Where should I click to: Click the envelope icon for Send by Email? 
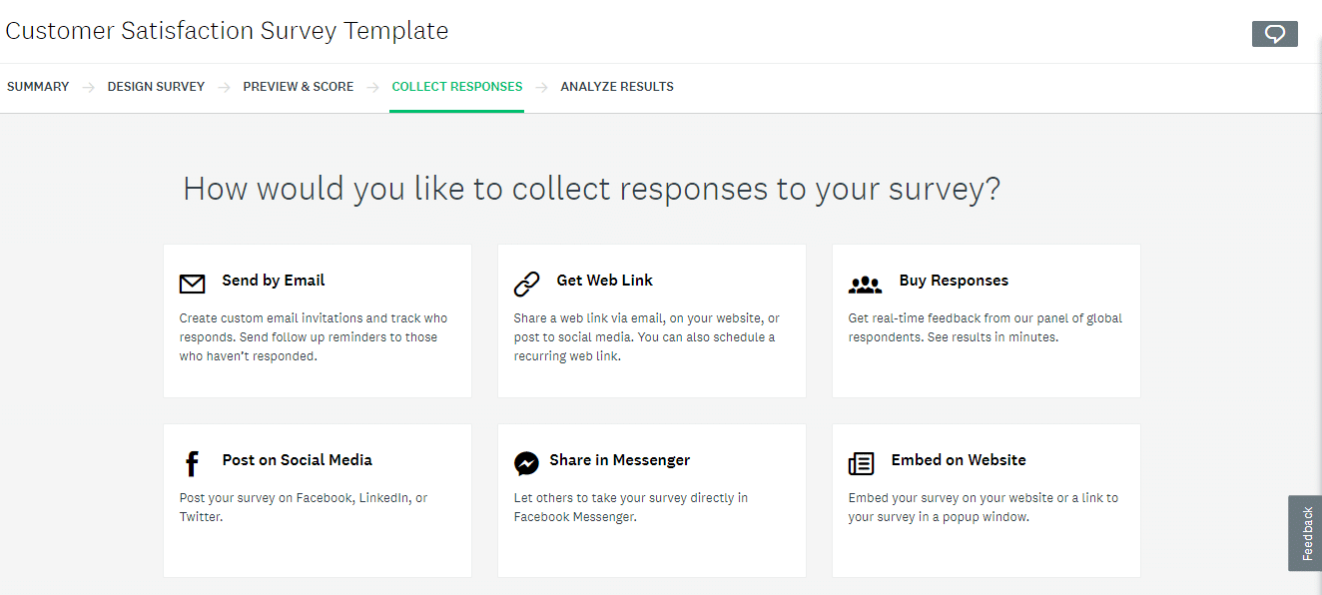(x=192, y=284)
